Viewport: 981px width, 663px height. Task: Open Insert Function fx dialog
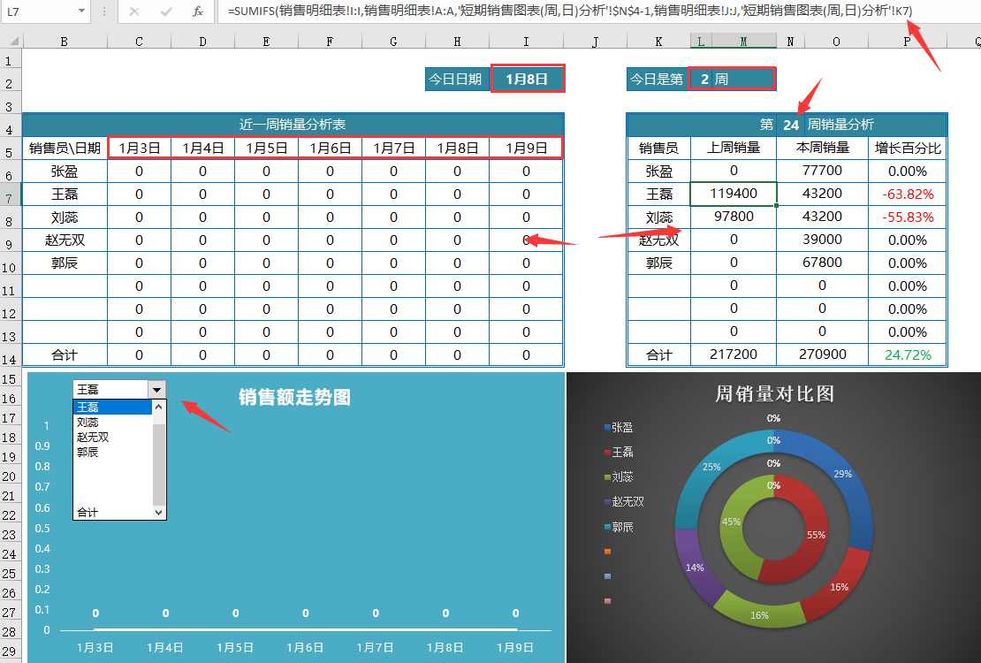coord(198,11)
